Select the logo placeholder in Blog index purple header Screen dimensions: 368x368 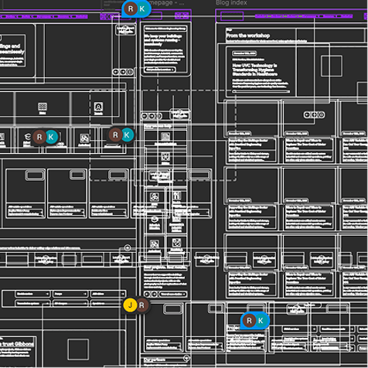click(232, 16)
